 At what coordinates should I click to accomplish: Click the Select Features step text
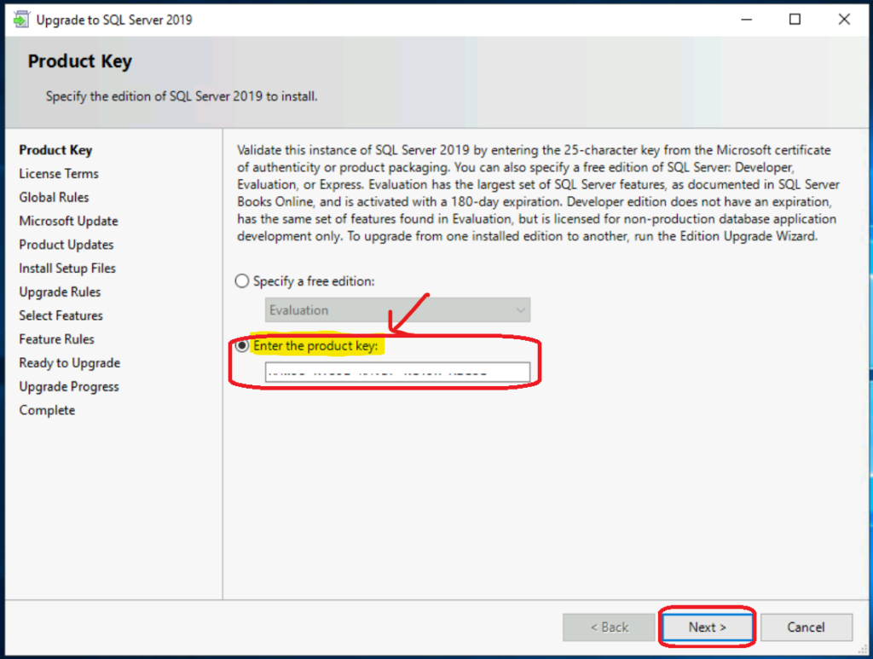point(61,315)
